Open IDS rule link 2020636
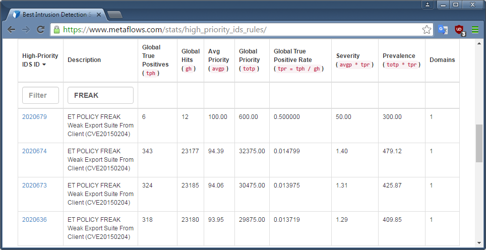The height and width of the screenshot is (250, 486). pyautogui.click(x=34, y=220)
